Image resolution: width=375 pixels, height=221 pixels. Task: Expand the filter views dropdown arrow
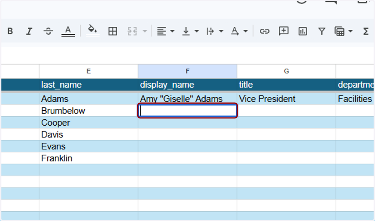(350, 31)
